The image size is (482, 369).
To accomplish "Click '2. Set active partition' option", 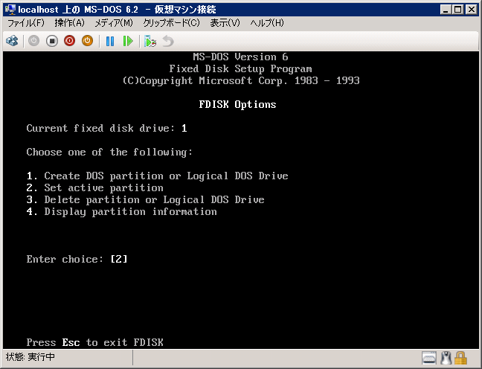I will [94, 188].
